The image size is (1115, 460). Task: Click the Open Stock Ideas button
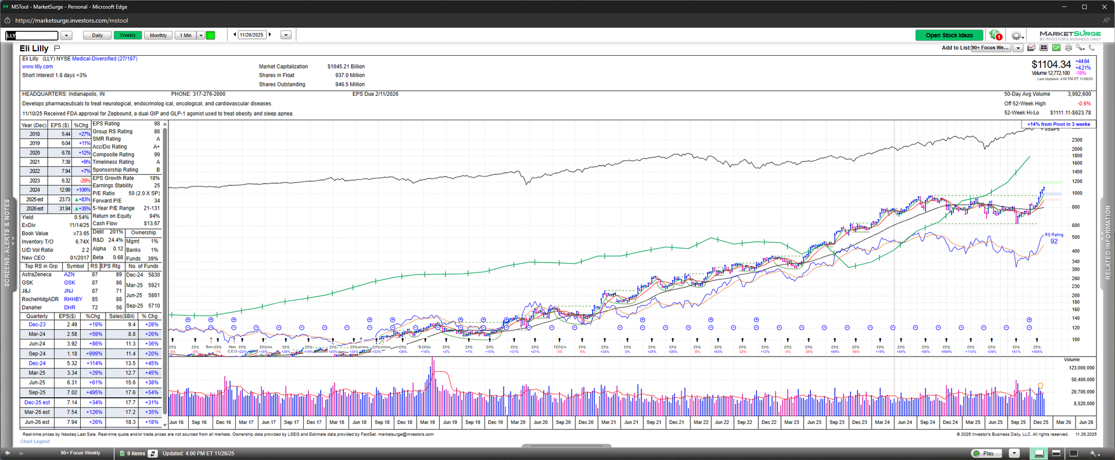point(949,35)
